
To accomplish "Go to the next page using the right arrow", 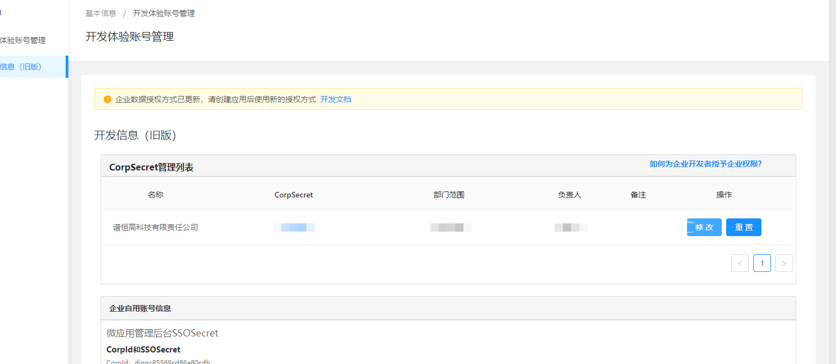I will (x=784, y=263).
